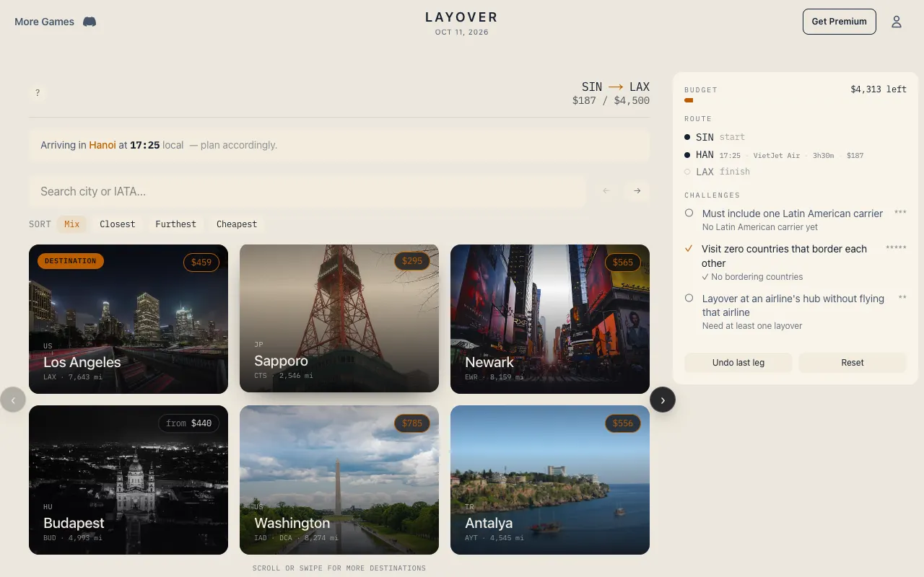Choose the Newark destination card
This screenshot has height=577, width=924.
550,319
